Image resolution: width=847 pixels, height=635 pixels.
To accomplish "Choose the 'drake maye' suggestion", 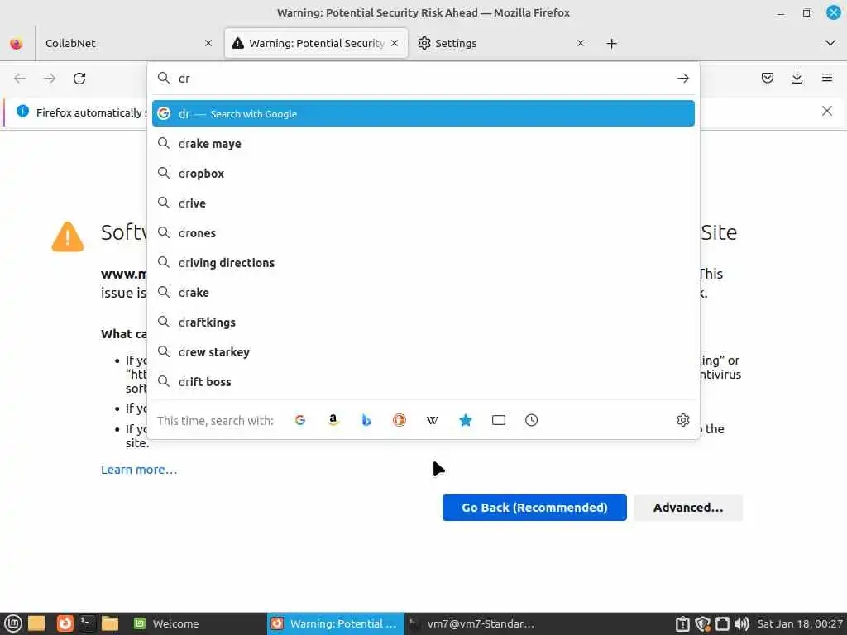I will 423,144.
